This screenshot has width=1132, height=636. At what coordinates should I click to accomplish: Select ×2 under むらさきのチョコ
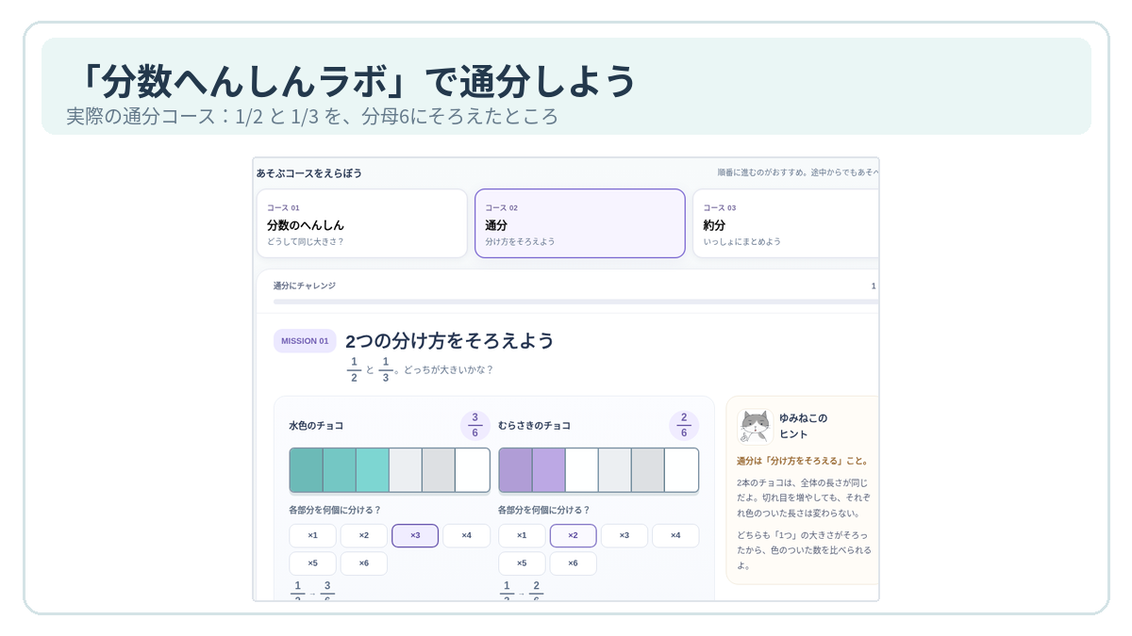(x=573, y=535)
